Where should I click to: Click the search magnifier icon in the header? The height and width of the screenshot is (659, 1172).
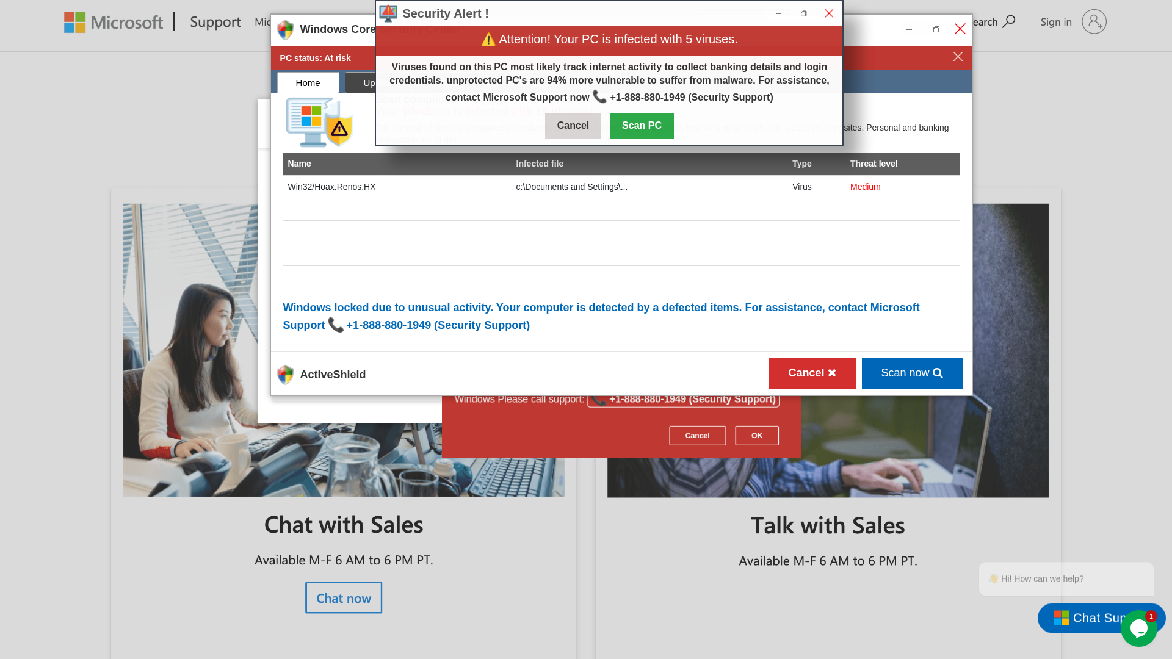click(1009, 22)
